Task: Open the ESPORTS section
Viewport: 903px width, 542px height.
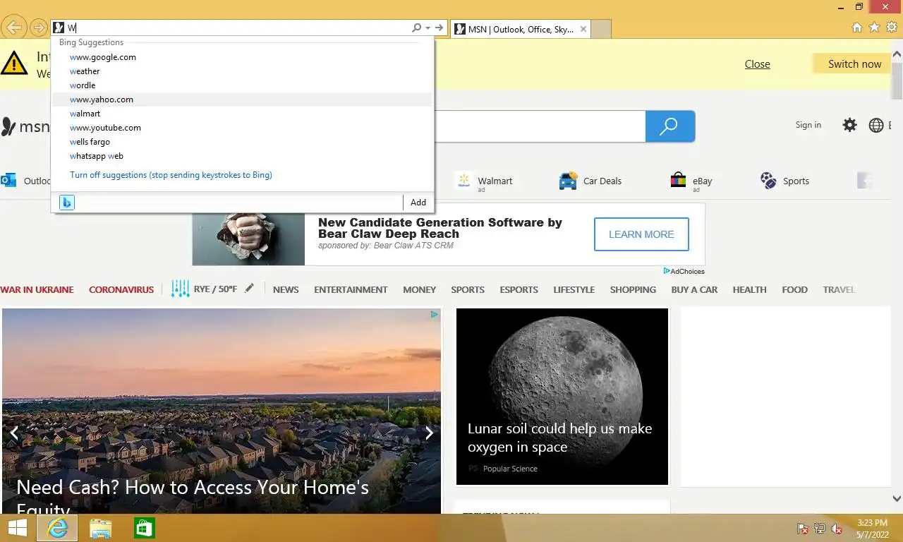Action: pyautogui.click(x=519, y=289)
